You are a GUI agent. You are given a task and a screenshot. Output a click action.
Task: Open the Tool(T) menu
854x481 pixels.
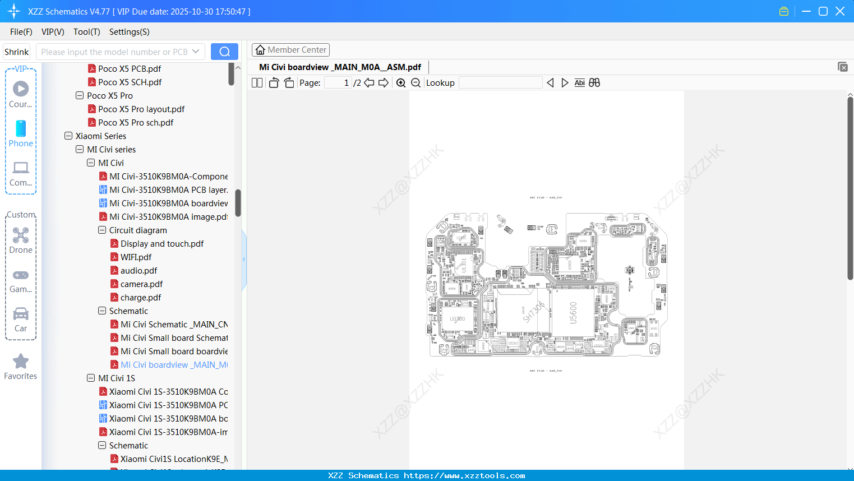point(86,32)
